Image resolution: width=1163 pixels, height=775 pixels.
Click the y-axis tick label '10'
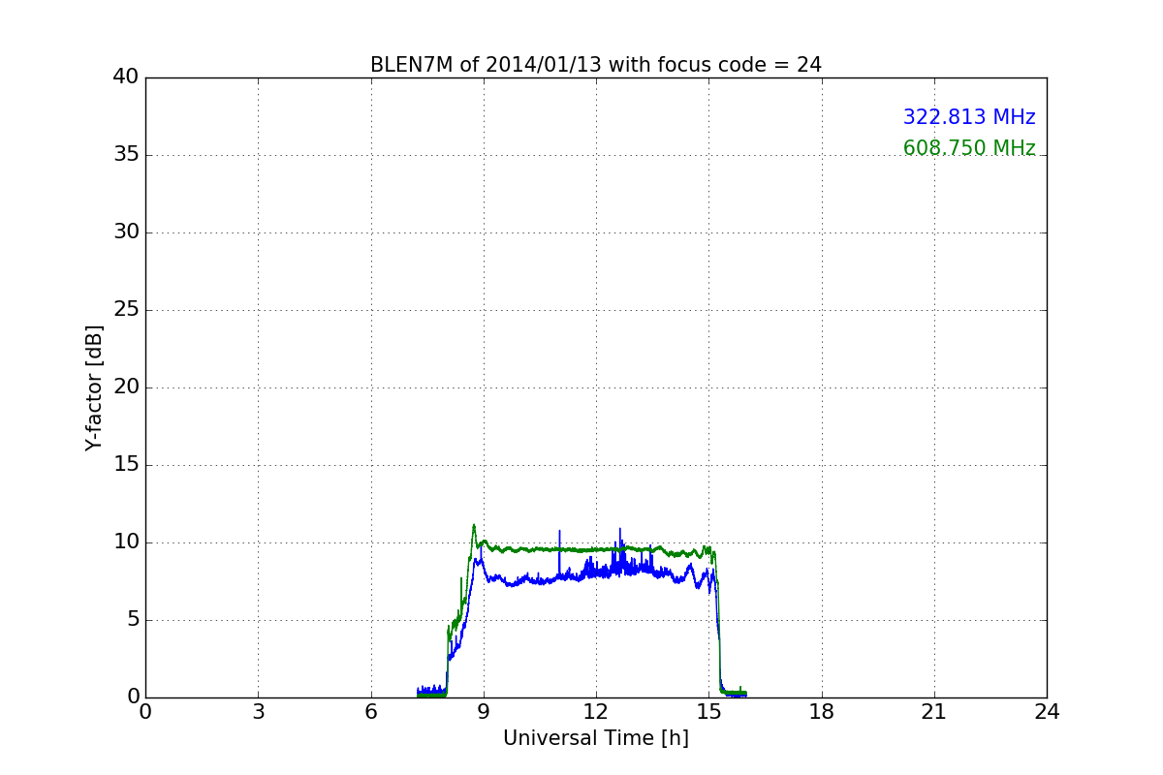[126, 542]
